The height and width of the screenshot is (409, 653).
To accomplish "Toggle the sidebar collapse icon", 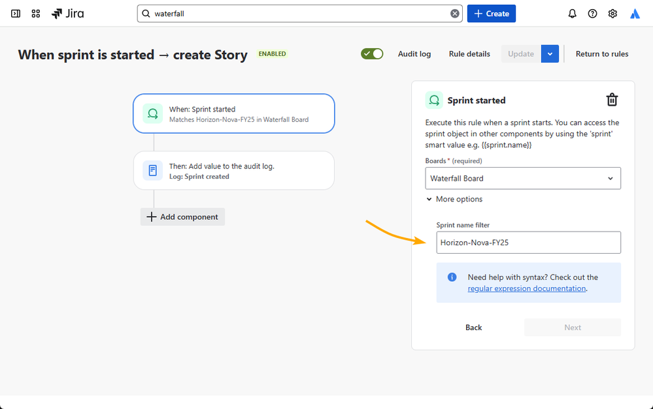I will click(16, 14).
